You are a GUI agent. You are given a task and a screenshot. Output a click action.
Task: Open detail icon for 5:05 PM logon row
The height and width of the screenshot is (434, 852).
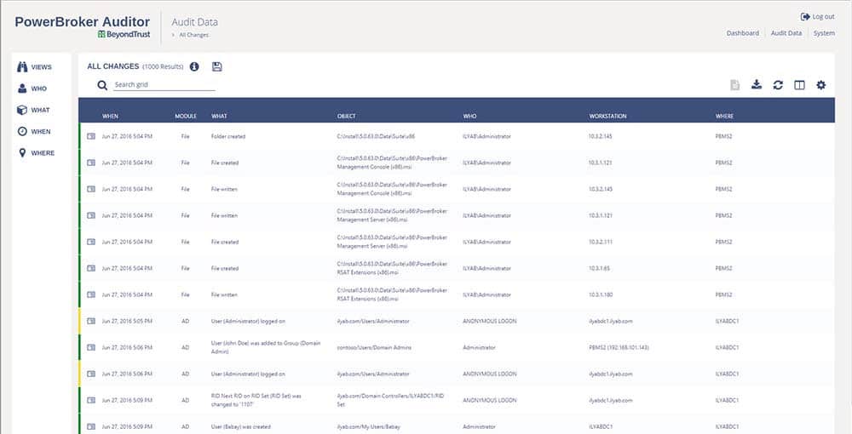tap(91, 321)
